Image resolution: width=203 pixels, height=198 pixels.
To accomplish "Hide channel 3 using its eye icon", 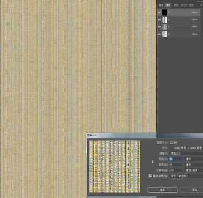I will point(159,34).
